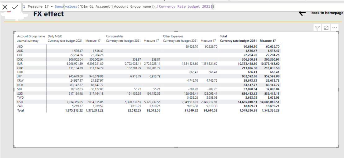344x158 pixels.
Task: Select the SGD row label
Action: [20, 93]
